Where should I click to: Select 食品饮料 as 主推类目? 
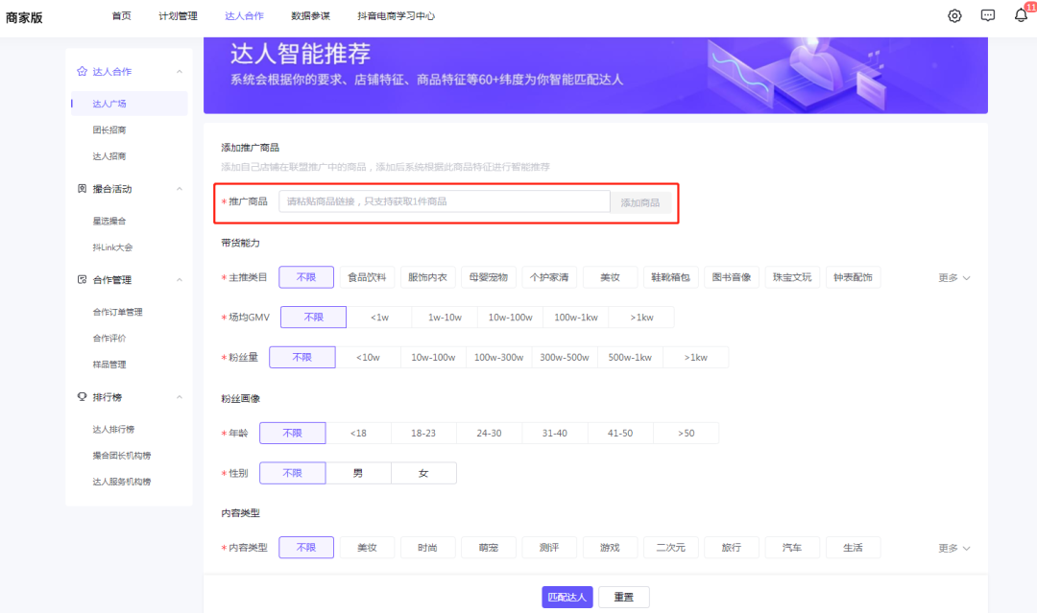367,277
